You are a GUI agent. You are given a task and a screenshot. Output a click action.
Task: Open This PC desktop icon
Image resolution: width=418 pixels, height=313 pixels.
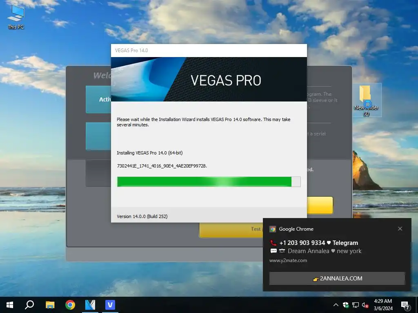coord(16,17)
